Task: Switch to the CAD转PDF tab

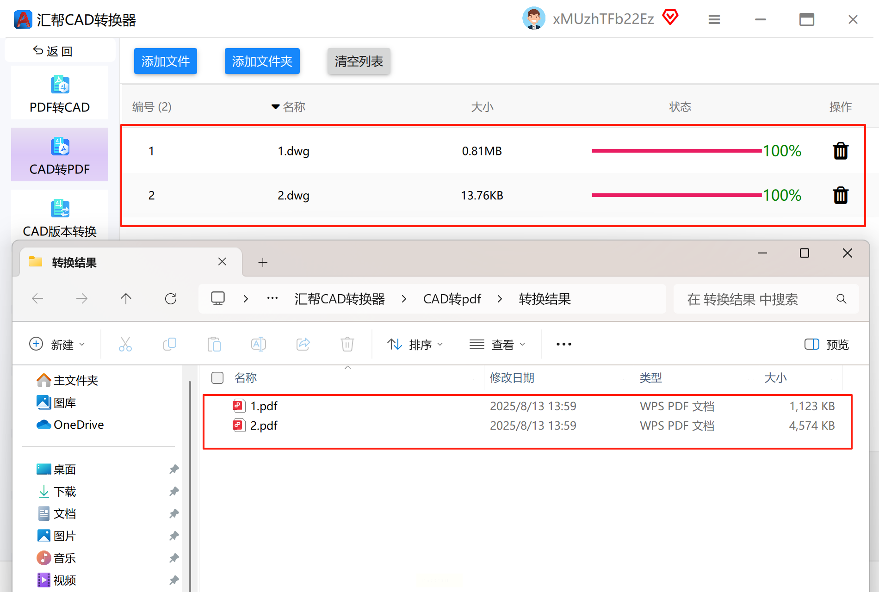Action: (x=60, y=155)
